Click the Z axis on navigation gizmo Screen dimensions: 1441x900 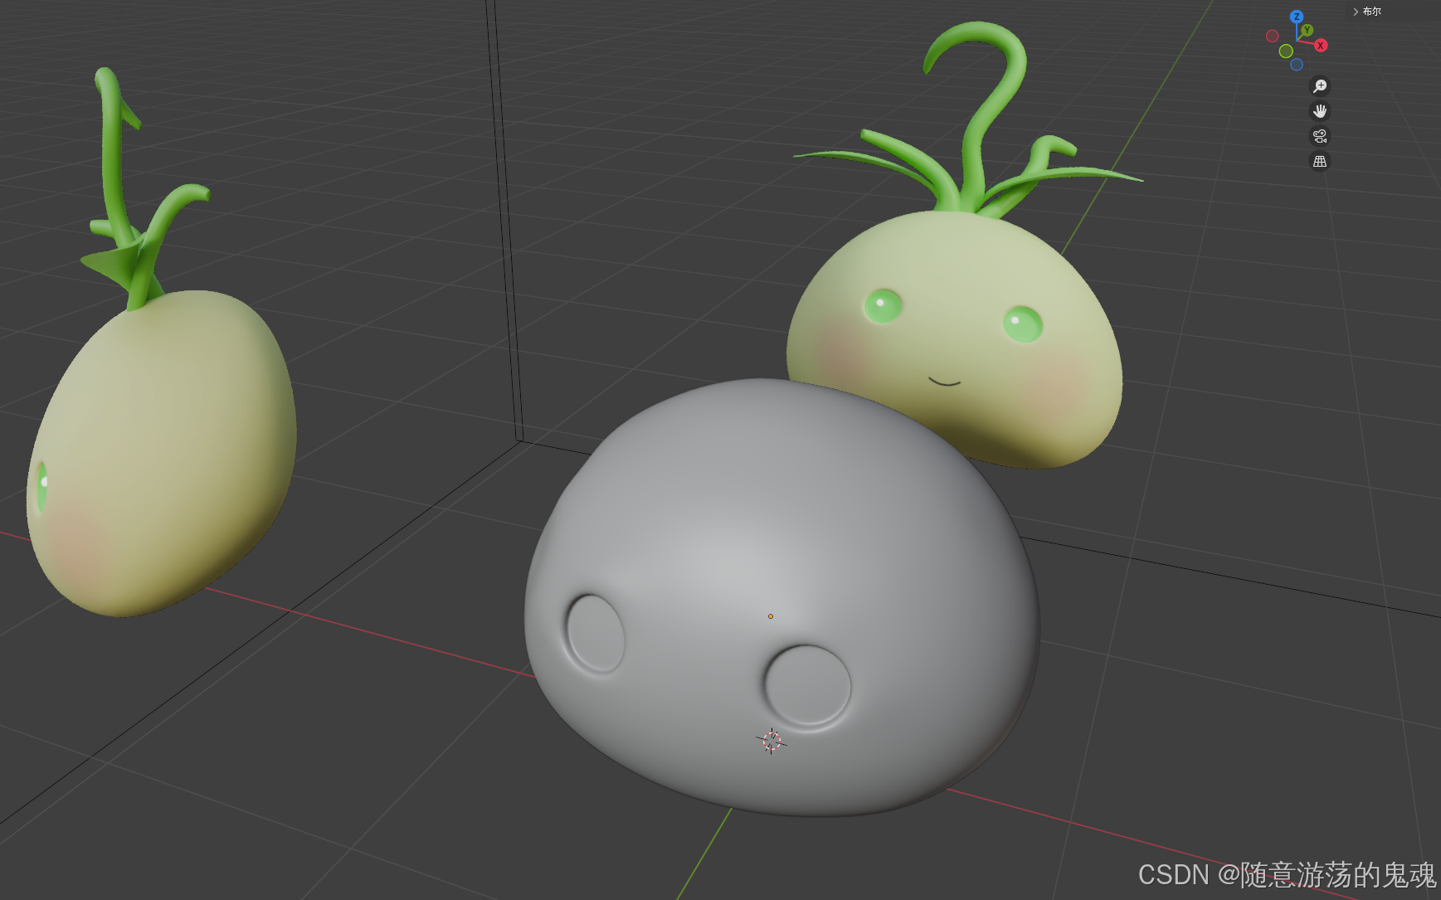pyautogui.click(x=1297, y=17)
